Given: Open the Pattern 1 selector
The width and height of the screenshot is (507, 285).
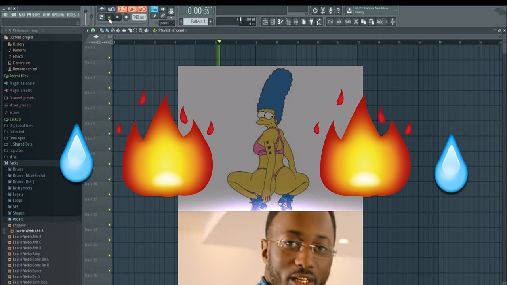Looking at the screenshot, I should click(196, 21).
